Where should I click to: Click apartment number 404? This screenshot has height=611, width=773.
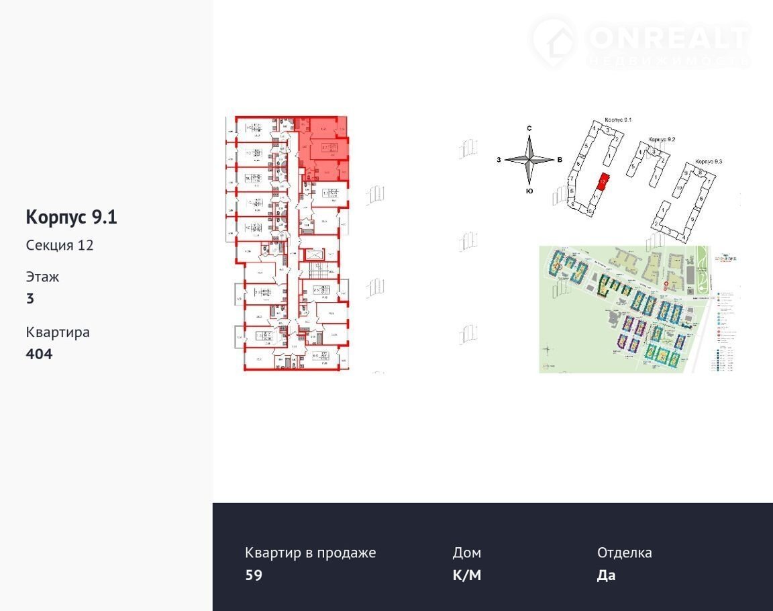pyautogui.click(x=39, y=354)
